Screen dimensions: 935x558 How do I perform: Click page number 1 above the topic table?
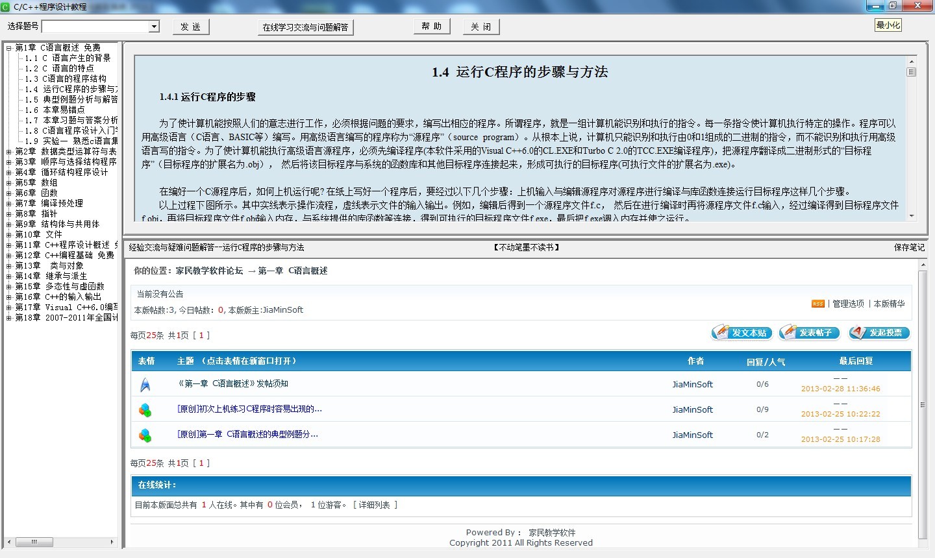(201, 335)
